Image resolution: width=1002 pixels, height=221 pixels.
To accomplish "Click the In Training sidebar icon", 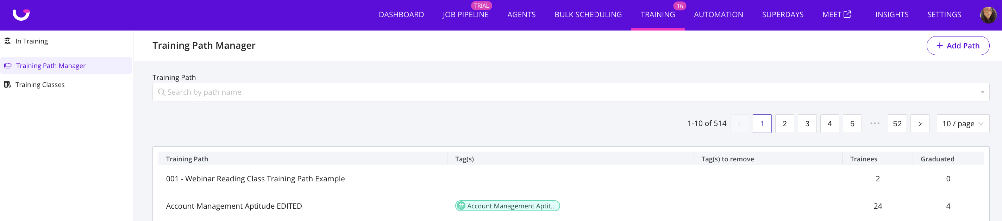I will (7, 41).
